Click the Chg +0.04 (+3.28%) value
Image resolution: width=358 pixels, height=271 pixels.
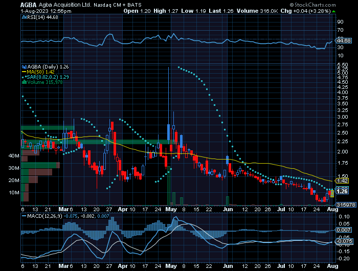click(x=305, y=11)
